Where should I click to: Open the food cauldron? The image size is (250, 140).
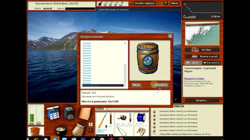click(x=61, y=129)
